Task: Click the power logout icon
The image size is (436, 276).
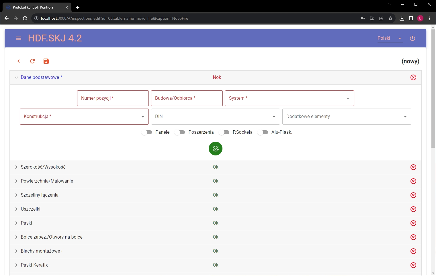Action: [412, 38]
